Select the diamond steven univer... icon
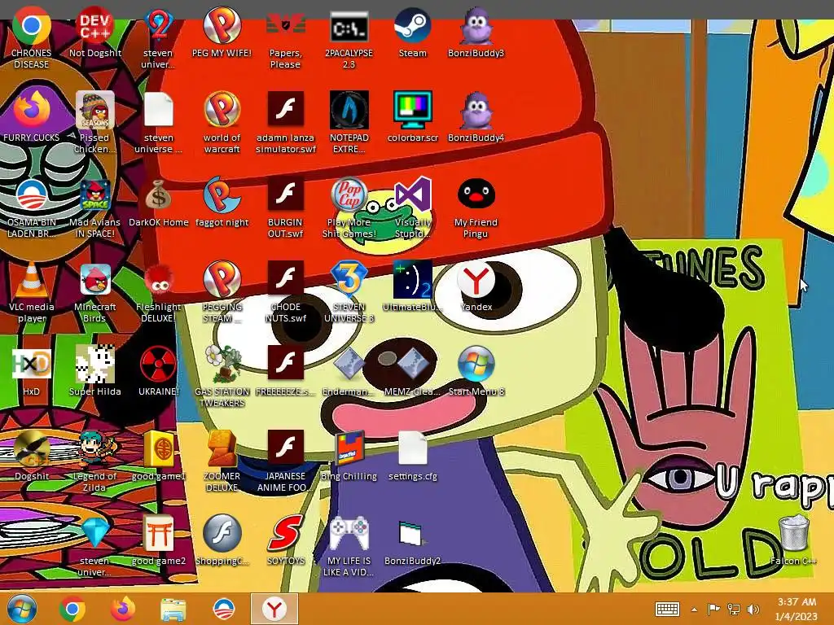834x625 pixels. [95, 533]
